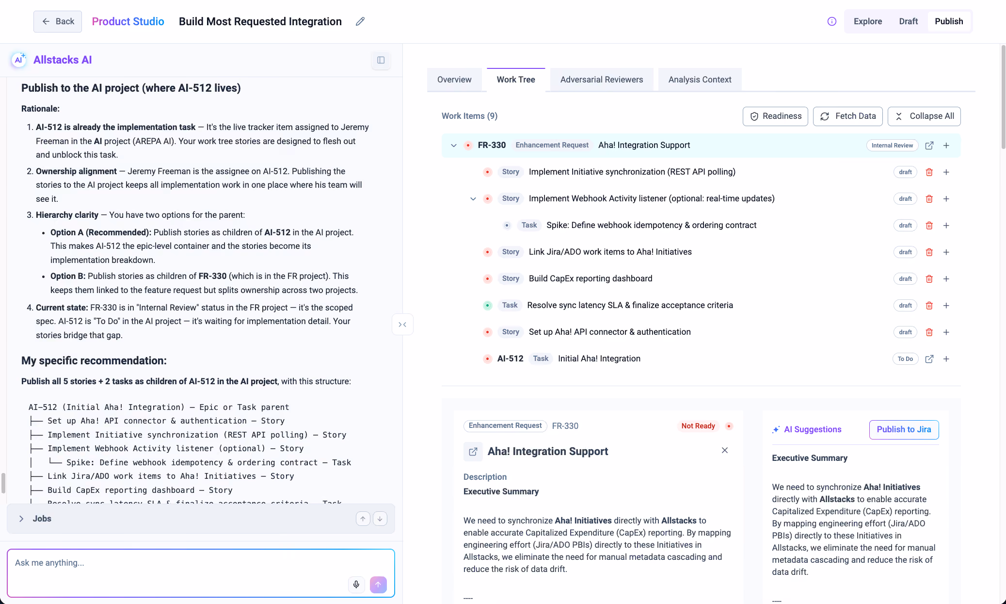
Task: Switch to Explore mode
Action: pos(868,21)
